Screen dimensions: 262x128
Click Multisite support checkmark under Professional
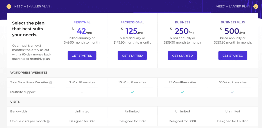pos(132,92)
